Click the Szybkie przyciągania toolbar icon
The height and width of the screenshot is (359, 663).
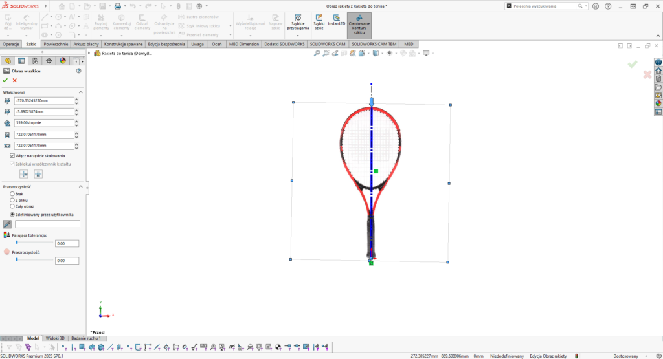click(297, 20)
